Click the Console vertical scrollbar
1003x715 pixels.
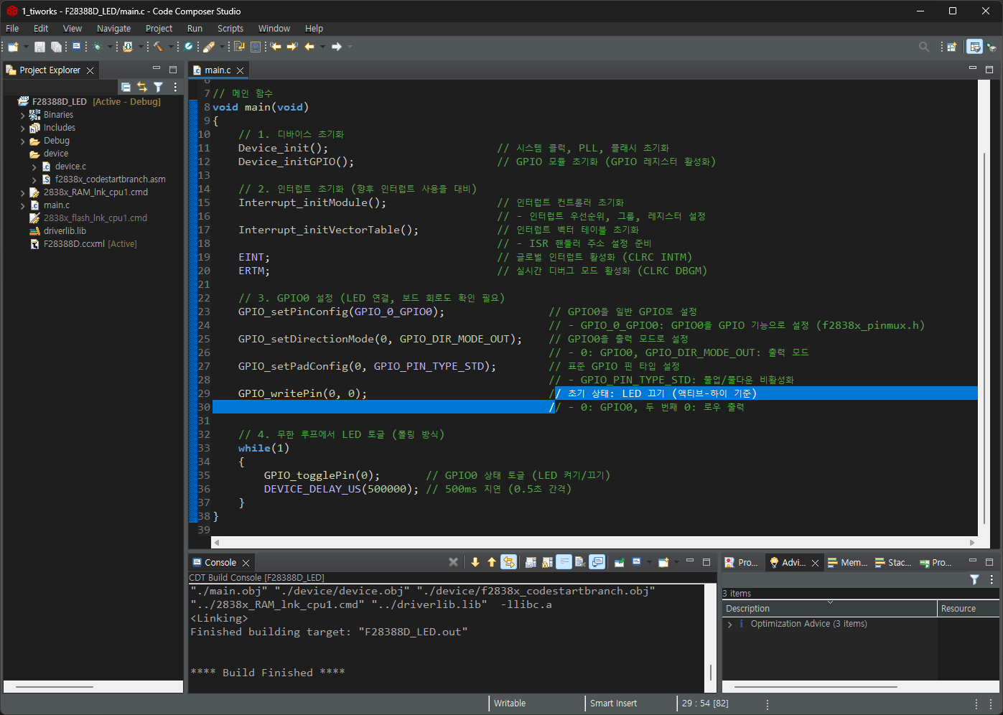(x=711, y=637)
